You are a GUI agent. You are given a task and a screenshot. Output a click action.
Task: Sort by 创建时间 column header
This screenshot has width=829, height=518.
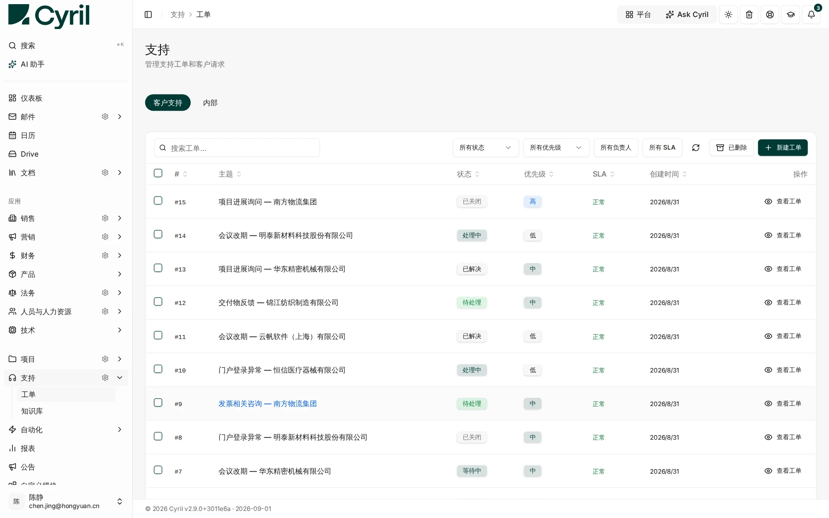coord(668,174)
